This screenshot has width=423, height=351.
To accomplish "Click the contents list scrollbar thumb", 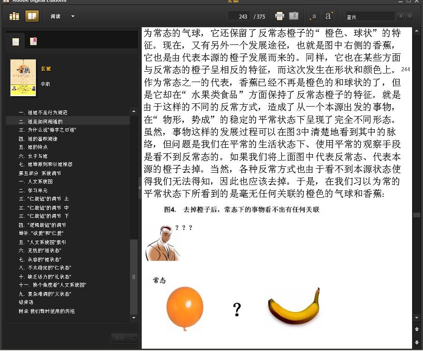I will pyautogui.click(x=134, y=277).
